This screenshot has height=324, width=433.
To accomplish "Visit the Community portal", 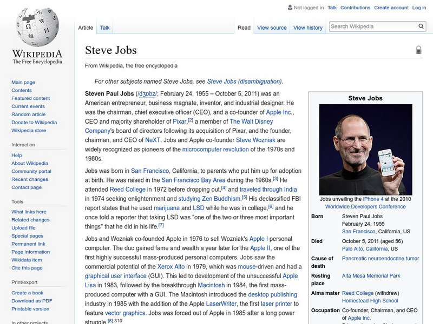I will click(x=31, y=171).
